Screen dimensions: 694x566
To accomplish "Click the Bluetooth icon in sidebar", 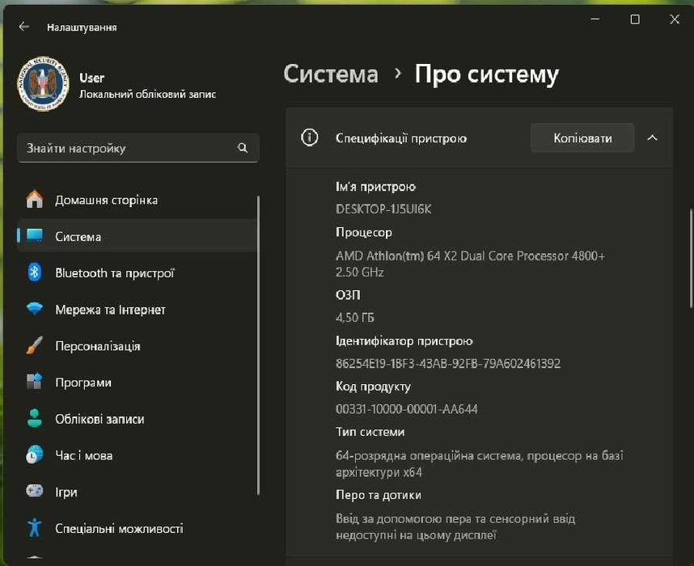I will pyautogui.click(x=35, y=272).
